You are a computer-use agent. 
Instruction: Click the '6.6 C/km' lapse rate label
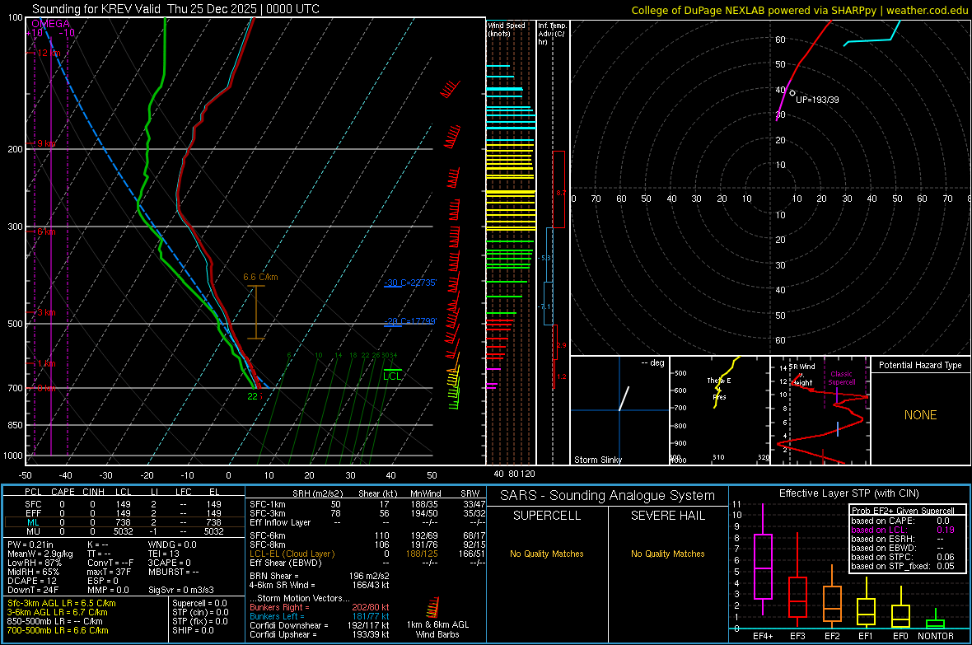(x=260, y=278)
